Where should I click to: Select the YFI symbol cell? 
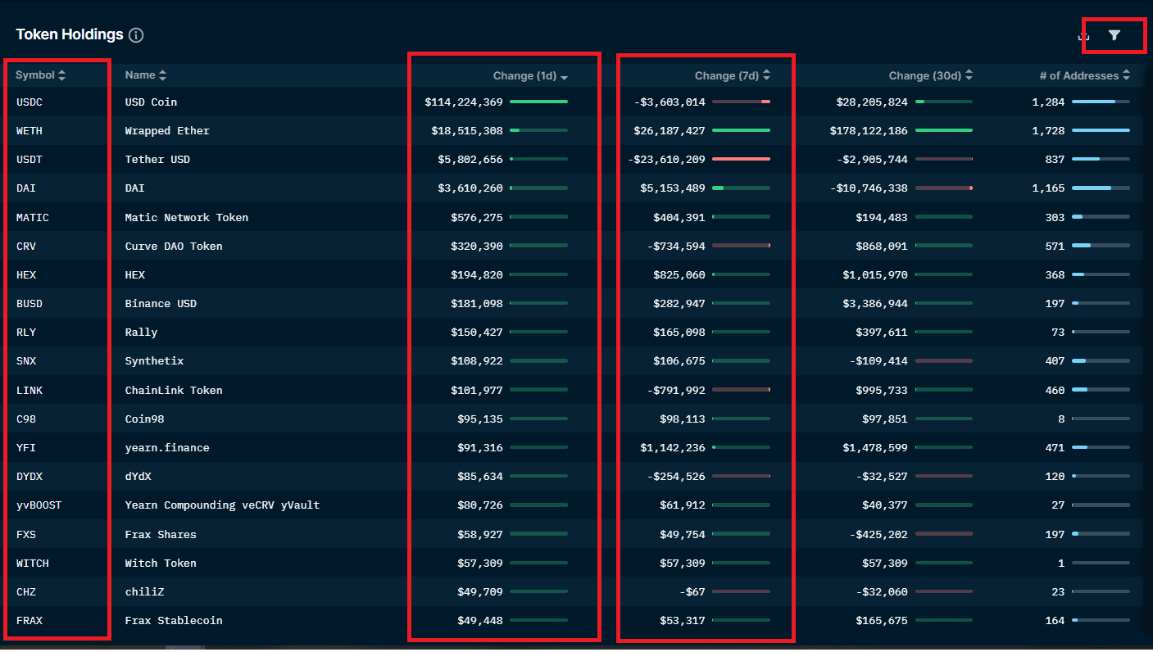point(26,448)
